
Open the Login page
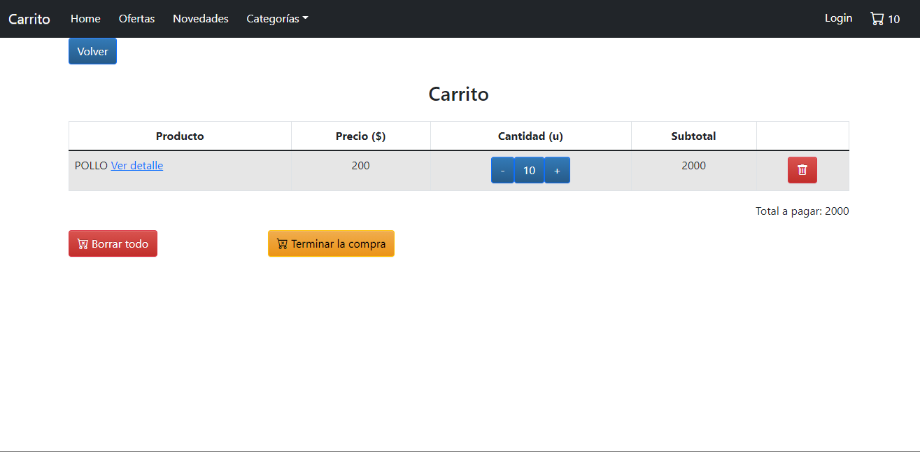[838, 18]
